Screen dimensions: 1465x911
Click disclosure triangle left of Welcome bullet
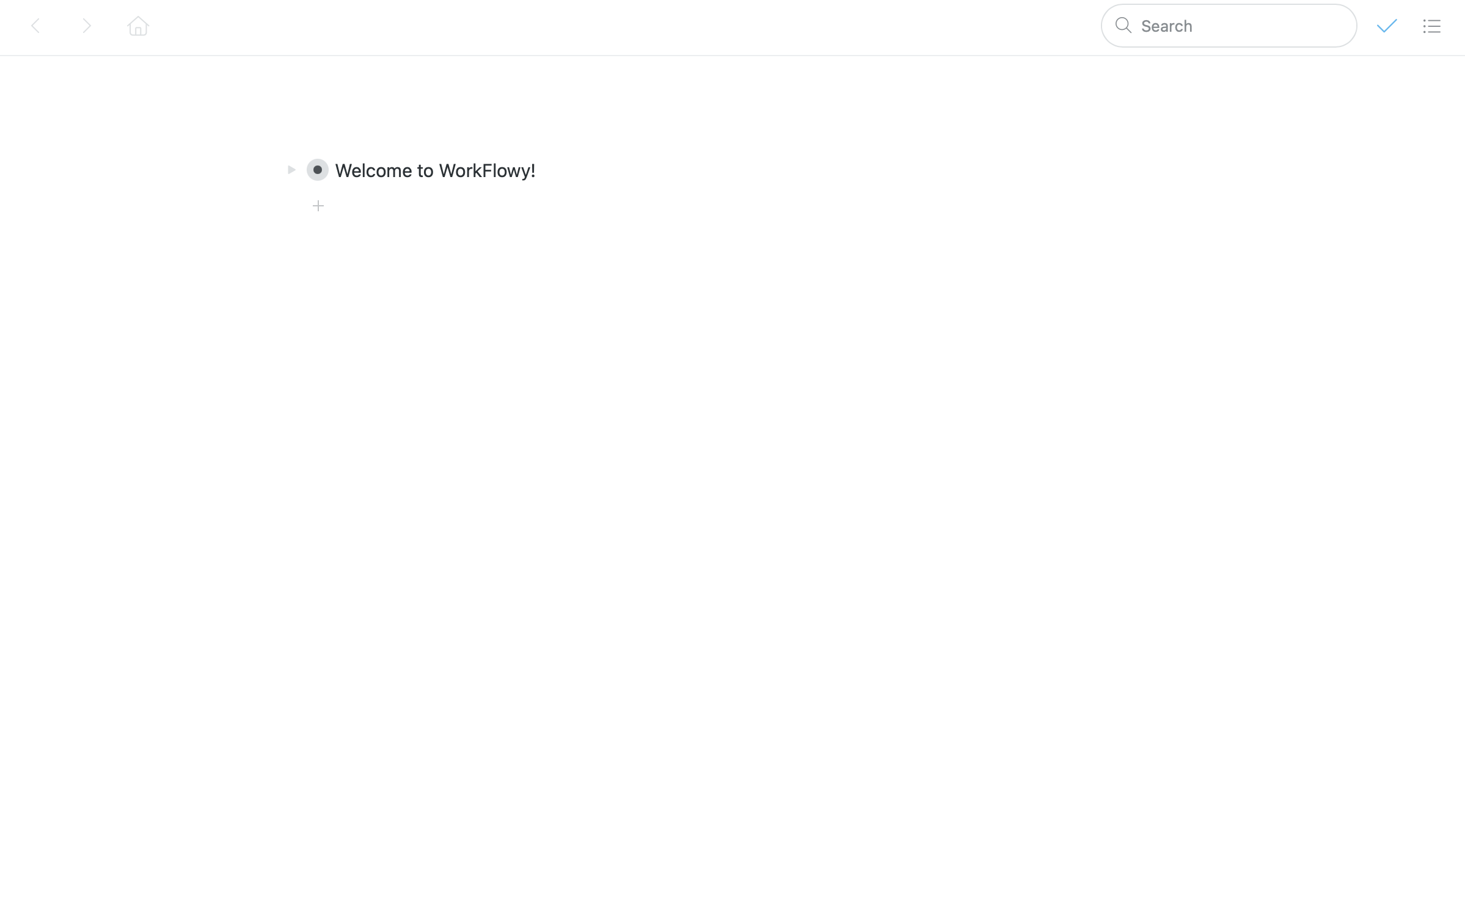291,170
